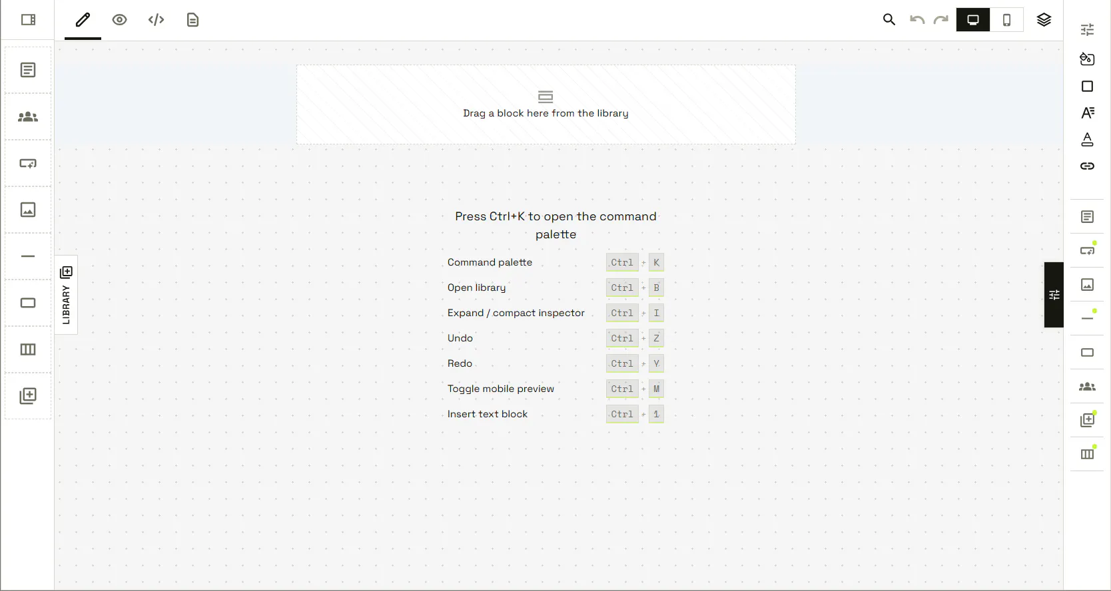Open the text size typography tool

[x=1087, y=112]
